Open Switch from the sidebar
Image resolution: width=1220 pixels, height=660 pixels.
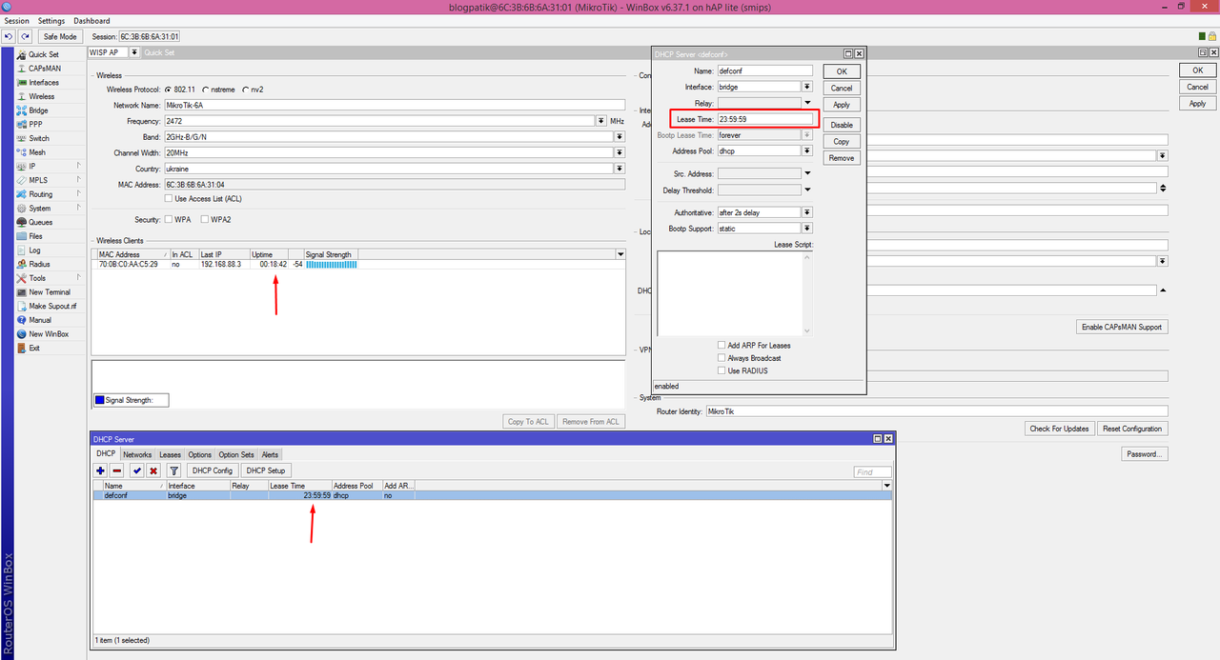pyautogui.click(x=38, y=138)
